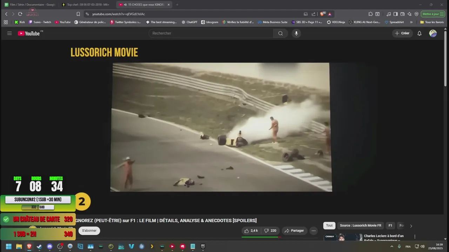Image resolution: width=449 pixels, height=252 pixels.
Task: Select the F1 filter chip
Action: [390, 225]
